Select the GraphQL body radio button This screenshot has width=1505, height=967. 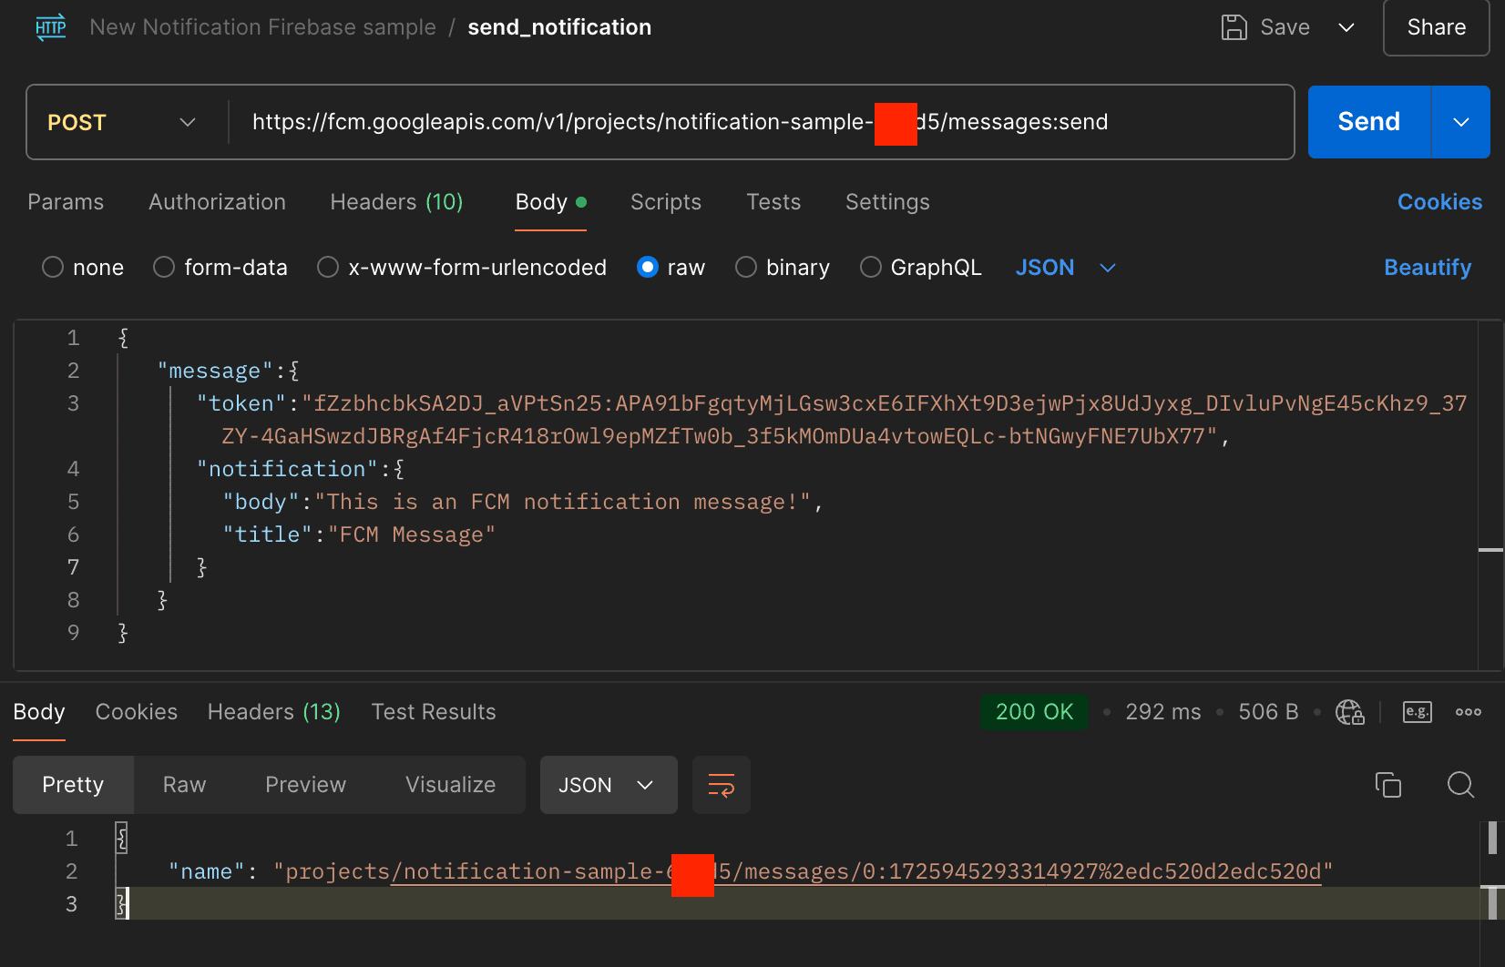(871, 267)
